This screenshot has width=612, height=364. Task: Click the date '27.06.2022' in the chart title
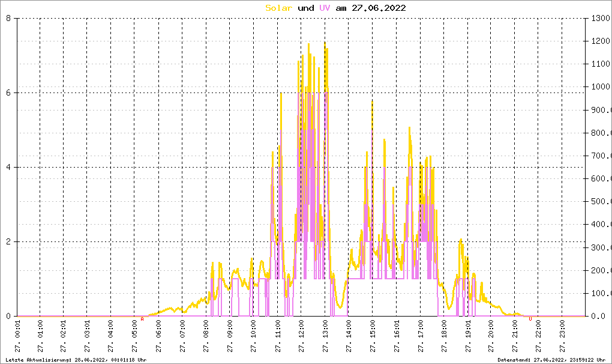[x=379, y=8]
